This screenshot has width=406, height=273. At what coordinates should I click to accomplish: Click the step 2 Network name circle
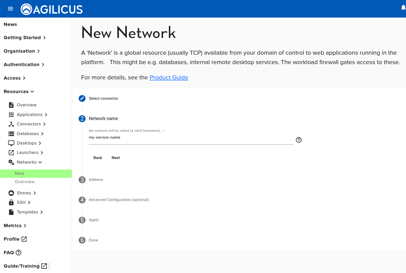(82, 119)
